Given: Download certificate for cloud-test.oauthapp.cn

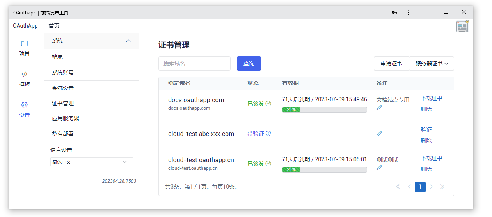Looking at the screenshot, I should pyautogui.click(x=432, y=158).
